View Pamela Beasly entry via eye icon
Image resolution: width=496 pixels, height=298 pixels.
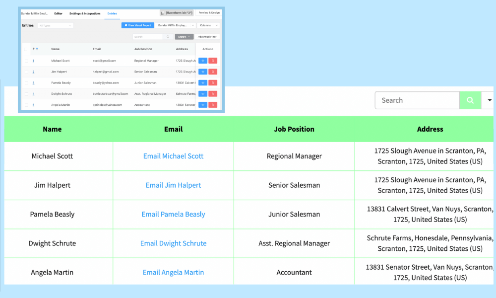pos(203,82)
